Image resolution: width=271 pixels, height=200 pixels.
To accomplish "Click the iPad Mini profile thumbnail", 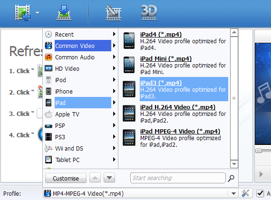I will tap(129, 65).
